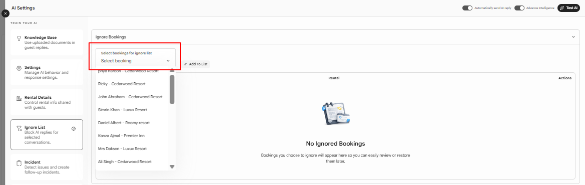The height and width of the screenshot is (185, 585).
Task: Click the dropdown list scrollbar thumb
Action: click(x=172, y=90)
